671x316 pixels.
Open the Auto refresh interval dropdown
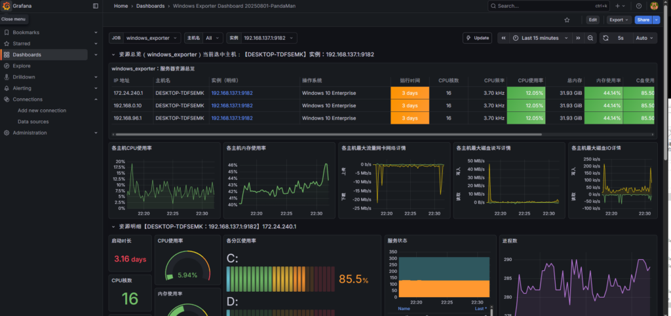[x=644, y=38]
